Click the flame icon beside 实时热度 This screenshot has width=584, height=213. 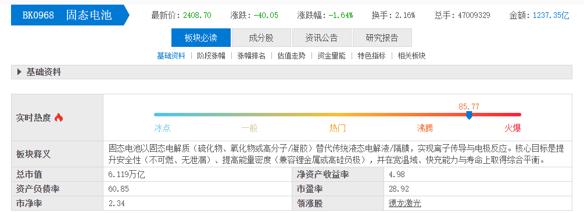point(59,117)
